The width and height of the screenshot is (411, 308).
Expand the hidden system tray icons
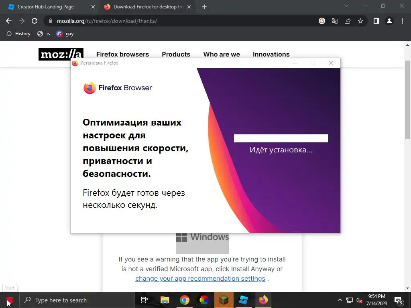tap(340, 300)
